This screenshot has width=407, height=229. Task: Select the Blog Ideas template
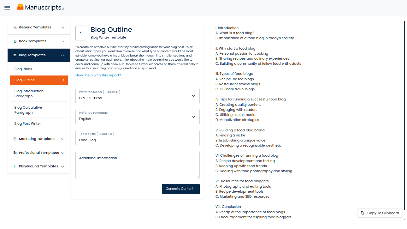click(23, 69)
